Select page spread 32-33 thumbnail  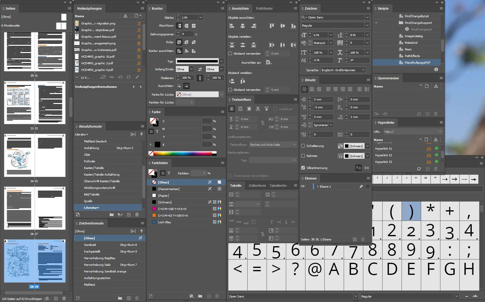35,103
